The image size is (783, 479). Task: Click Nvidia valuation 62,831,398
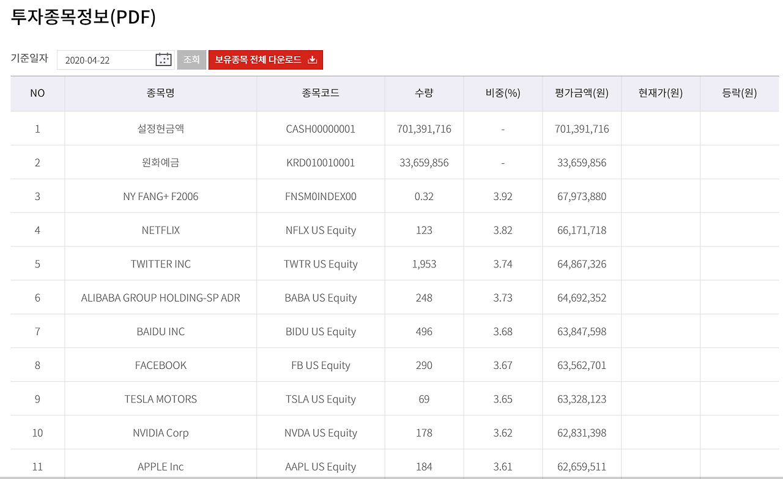[x=582, y=433]
